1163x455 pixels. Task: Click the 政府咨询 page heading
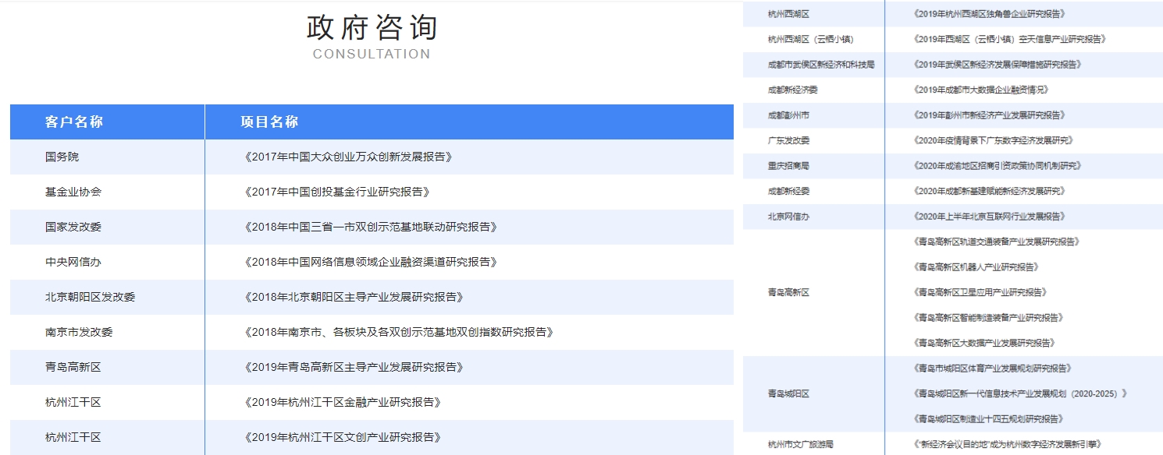[372, 27]
